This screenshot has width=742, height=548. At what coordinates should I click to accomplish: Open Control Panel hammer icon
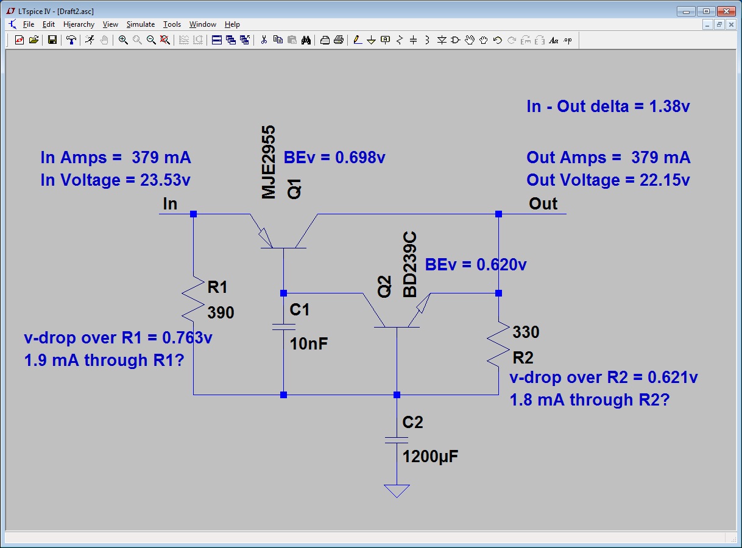(x=71, y=40)
